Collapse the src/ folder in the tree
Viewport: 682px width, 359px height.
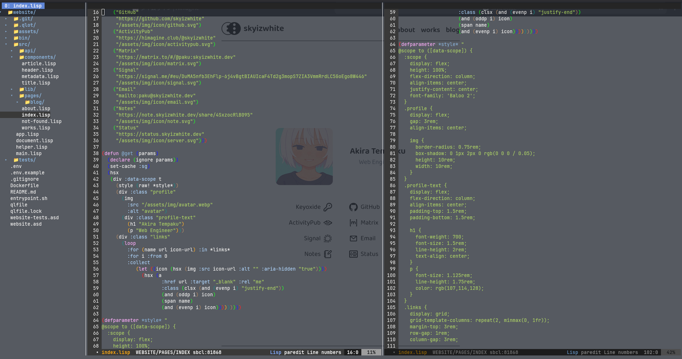pos(6,45)
